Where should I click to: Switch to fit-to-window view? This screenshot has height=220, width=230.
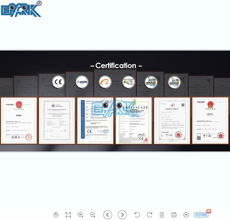tap(68, 215)
